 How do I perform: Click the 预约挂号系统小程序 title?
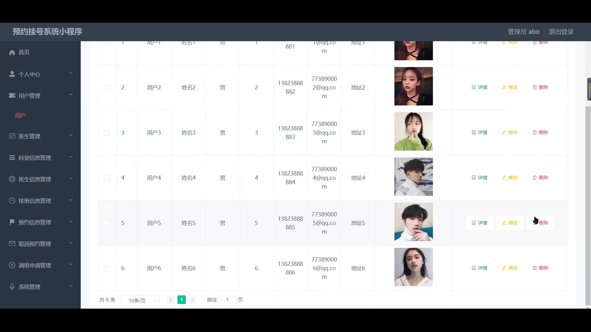47,32
